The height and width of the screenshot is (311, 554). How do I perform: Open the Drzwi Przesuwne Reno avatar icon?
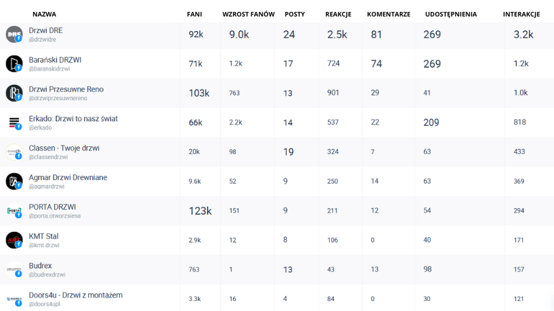click(14, 93)
